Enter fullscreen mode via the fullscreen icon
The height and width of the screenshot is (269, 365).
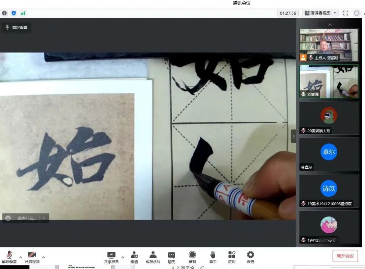(x=345, y=13)
